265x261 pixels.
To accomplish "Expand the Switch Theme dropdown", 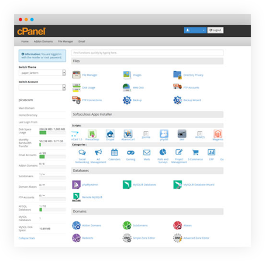I will pos(42,73).
